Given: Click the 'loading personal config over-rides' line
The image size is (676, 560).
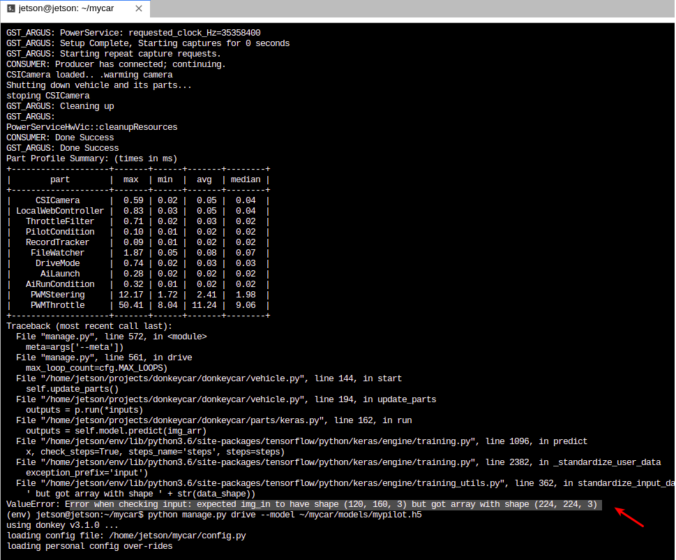Looking at the screenshot, I should pyautogui.click(x=89, y=546).
